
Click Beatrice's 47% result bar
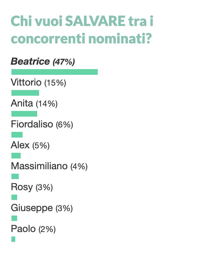point(55,72)
